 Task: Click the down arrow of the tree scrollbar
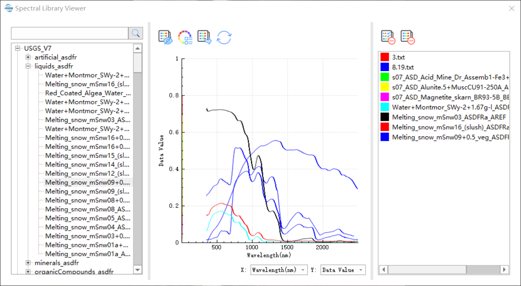click(137, 270)
